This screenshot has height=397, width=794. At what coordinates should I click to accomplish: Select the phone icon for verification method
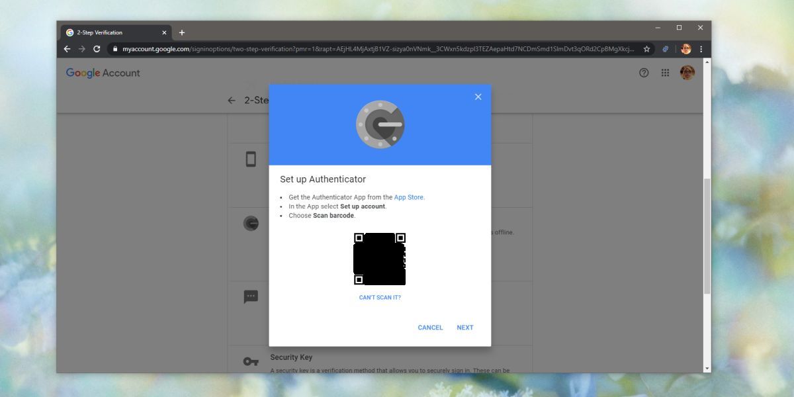[x=250, y=159]
